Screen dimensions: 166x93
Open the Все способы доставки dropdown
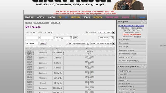[102, 43]
